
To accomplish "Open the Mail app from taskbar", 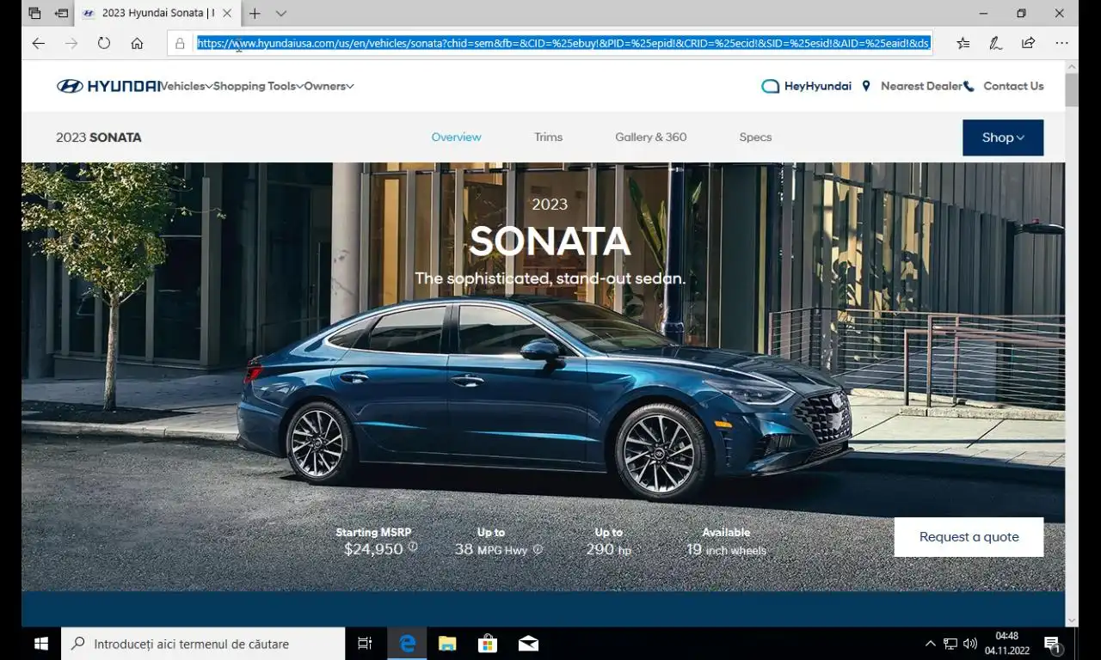I will 528,644.
